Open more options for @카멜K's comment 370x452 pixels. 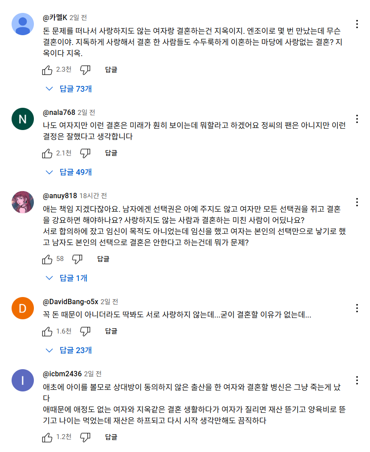click(357, 24)
